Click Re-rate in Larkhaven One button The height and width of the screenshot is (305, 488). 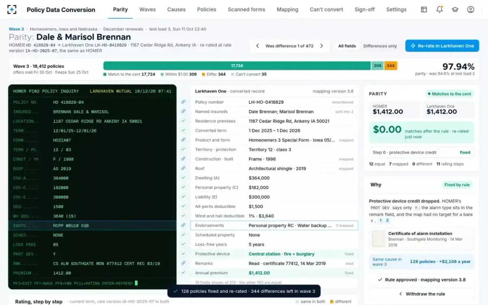[x=442, y=46]
